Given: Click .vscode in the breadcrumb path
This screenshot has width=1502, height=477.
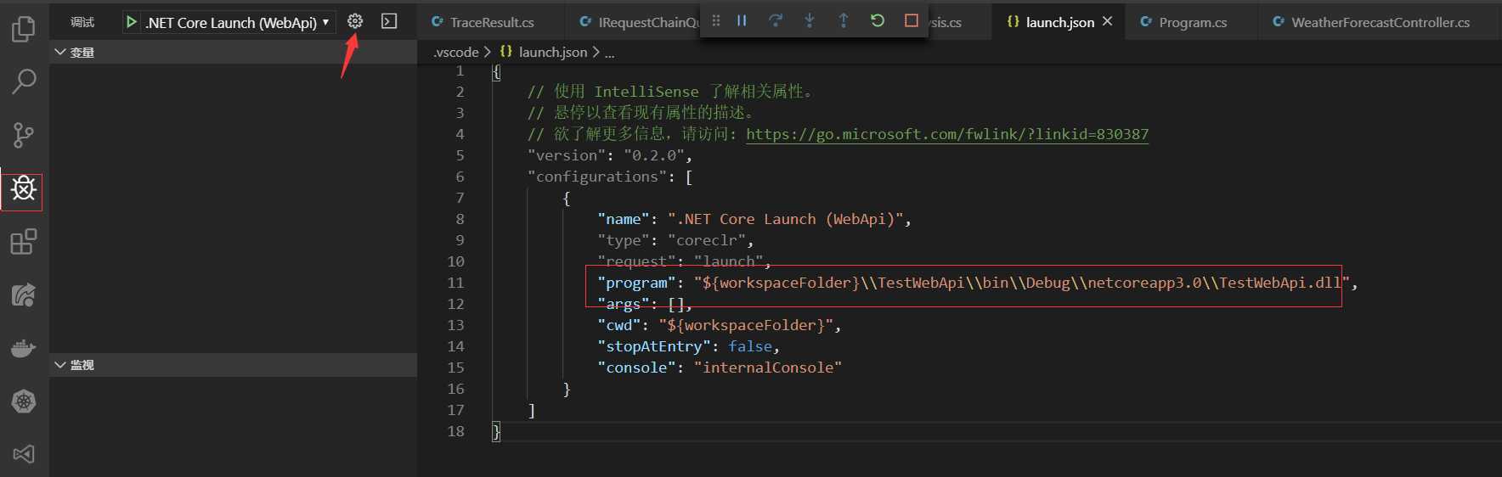Looking at the screenshot, I should coord(456,52).
